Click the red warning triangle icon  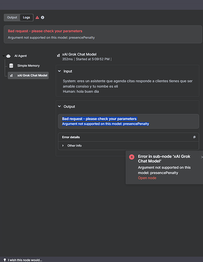[37, 17]
